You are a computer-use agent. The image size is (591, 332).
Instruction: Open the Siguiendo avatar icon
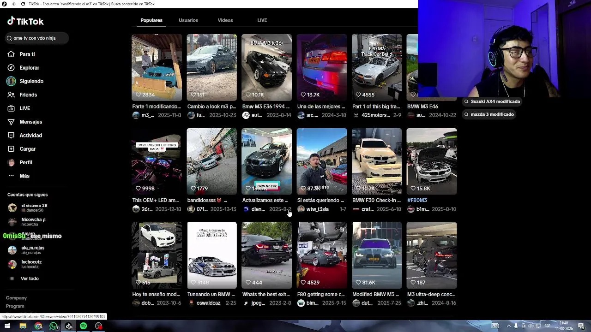click(x=11, y=81)
